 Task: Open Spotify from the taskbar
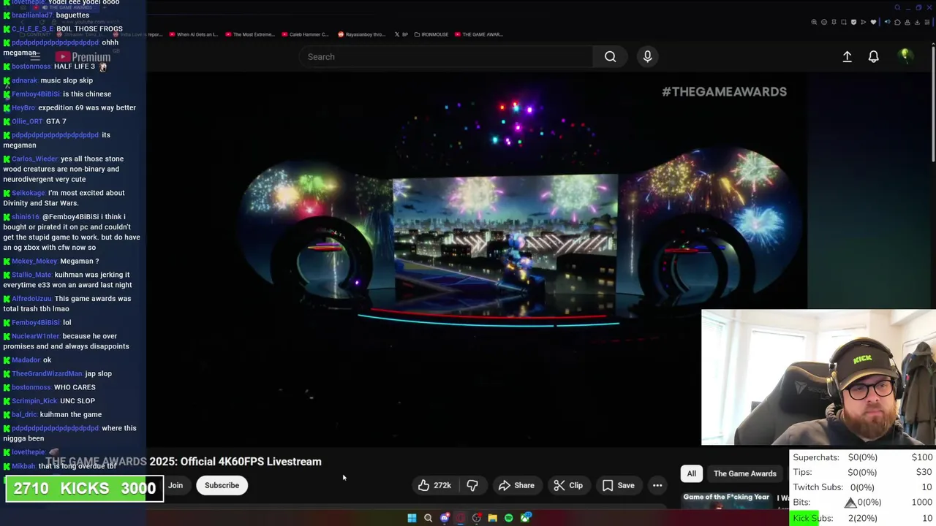(x=509, y=518)
